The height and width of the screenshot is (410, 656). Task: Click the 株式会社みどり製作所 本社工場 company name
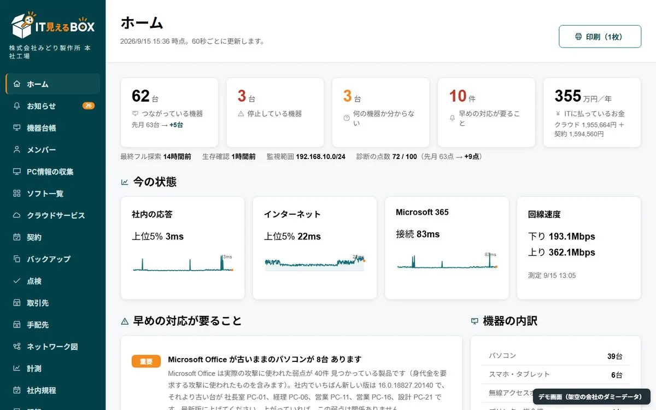pyautogui.click(x=50, y=52)
